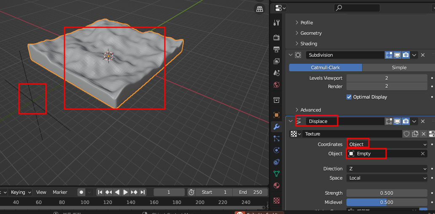Play the animation forward
This screenshot has height=214, width=435.
(125, 192)
